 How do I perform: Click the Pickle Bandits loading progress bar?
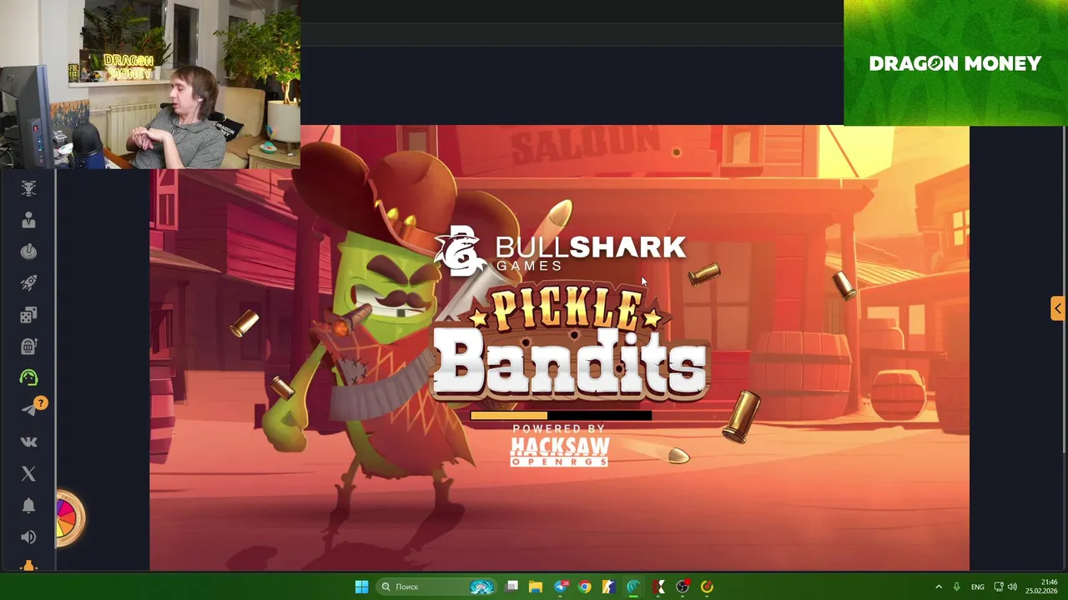tap(561, 416)
